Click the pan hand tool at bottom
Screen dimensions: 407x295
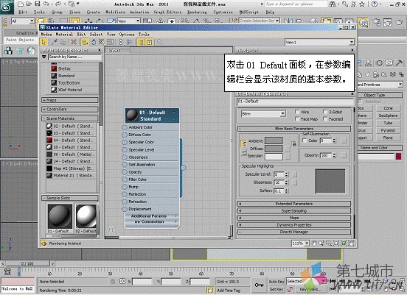[x=314, y=244]
